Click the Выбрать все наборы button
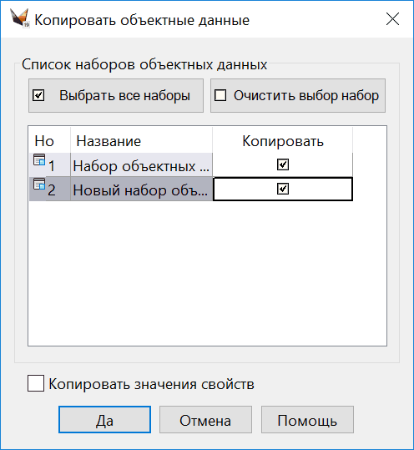The height and width of the screenshot is (450, 414). click(x=116, y=95)
